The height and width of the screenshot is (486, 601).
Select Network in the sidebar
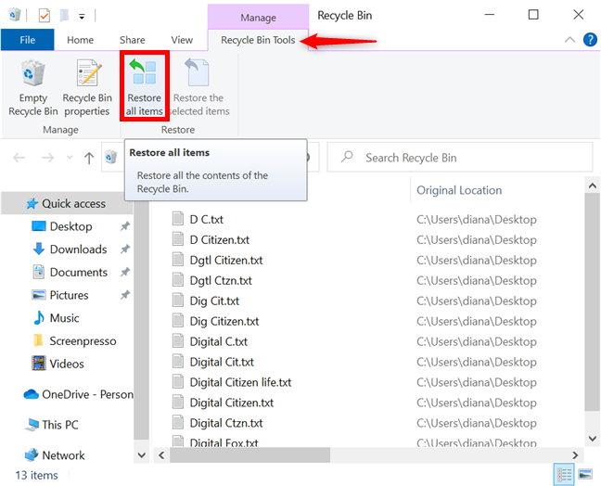[55, 455]
